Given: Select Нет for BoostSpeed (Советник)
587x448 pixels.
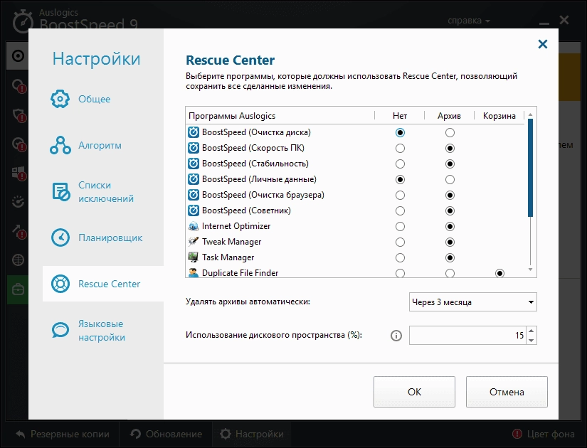Looking at the screenshot, I should tap(400, 210).
